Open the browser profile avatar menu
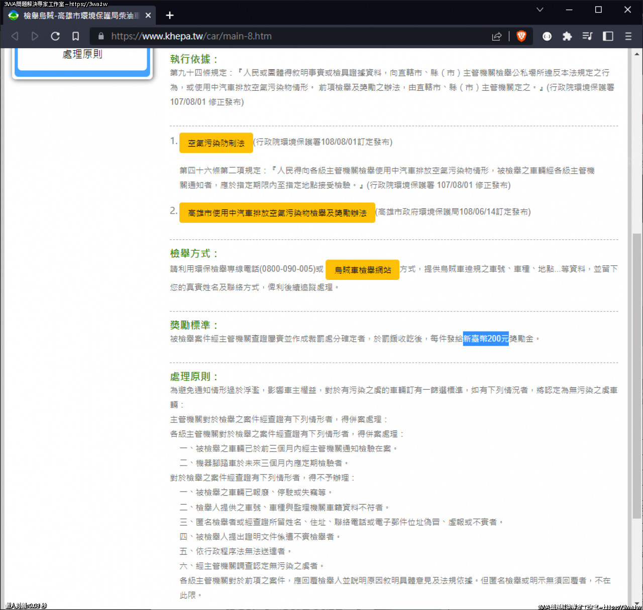This screenshot has height=610, width=643. point(547,36)
